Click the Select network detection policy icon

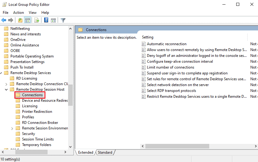coord(144,85)
